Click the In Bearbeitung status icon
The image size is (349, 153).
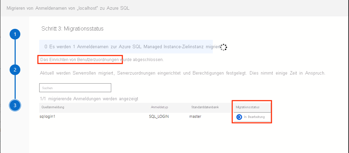pyautogui.click(x=239, y=117)
